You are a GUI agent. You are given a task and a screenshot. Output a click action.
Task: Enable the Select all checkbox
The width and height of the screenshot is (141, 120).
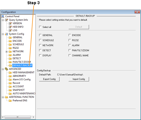click(40, 27)
